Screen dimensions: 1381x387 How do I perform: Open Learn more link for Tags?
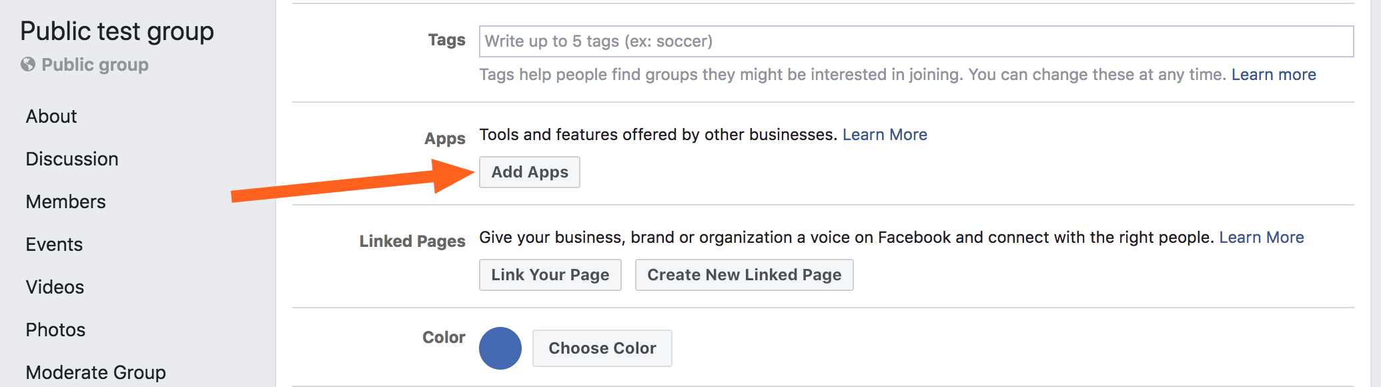pyautogui.click(x=1273, y=75)
